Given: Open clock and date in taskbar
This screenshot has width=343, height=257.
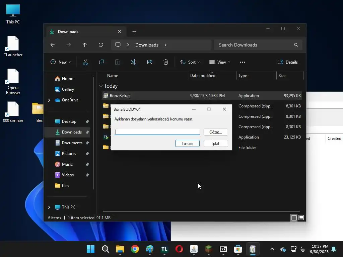Looking at the screenshot, I should tap(319, 249).
